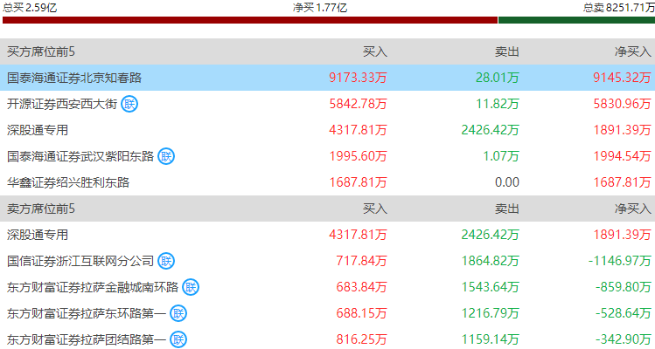Click the 联 badge beside 东方财富证券拉萨金融城南环路
This screenshot has height=349, width=655.
tap(191, 287)
